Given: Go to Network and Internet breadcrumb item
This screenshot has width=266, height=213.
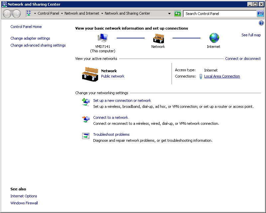Looking at the screenshot, I should [x=82, y=14].
